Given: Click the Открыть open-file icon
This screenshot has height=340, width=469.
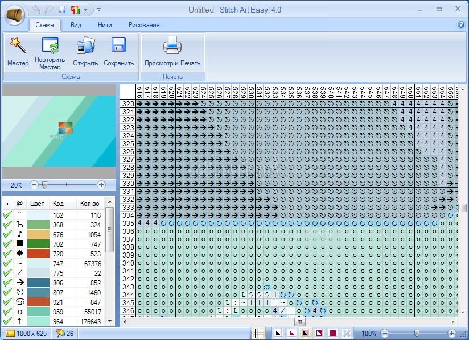Looking at the screenshot, I should point(85,45).
